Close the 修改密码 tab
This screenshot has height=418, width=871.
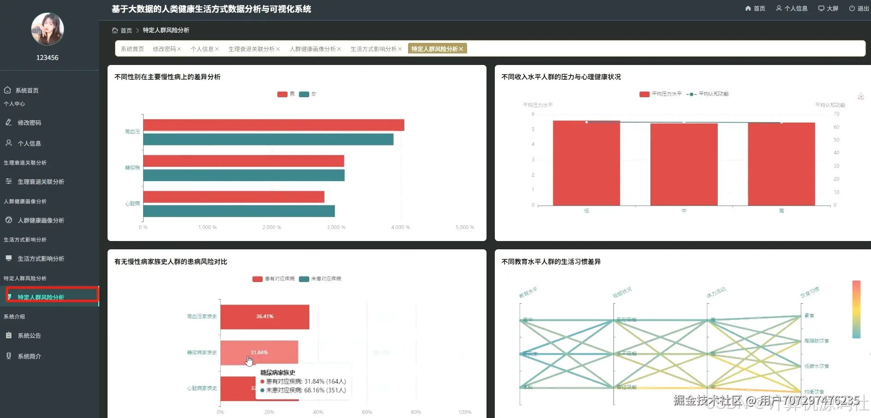[x=179, y=49]
